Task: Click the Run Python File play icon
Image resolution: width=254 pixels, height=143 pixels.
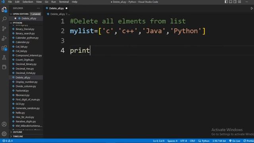Action: point(252,8)
